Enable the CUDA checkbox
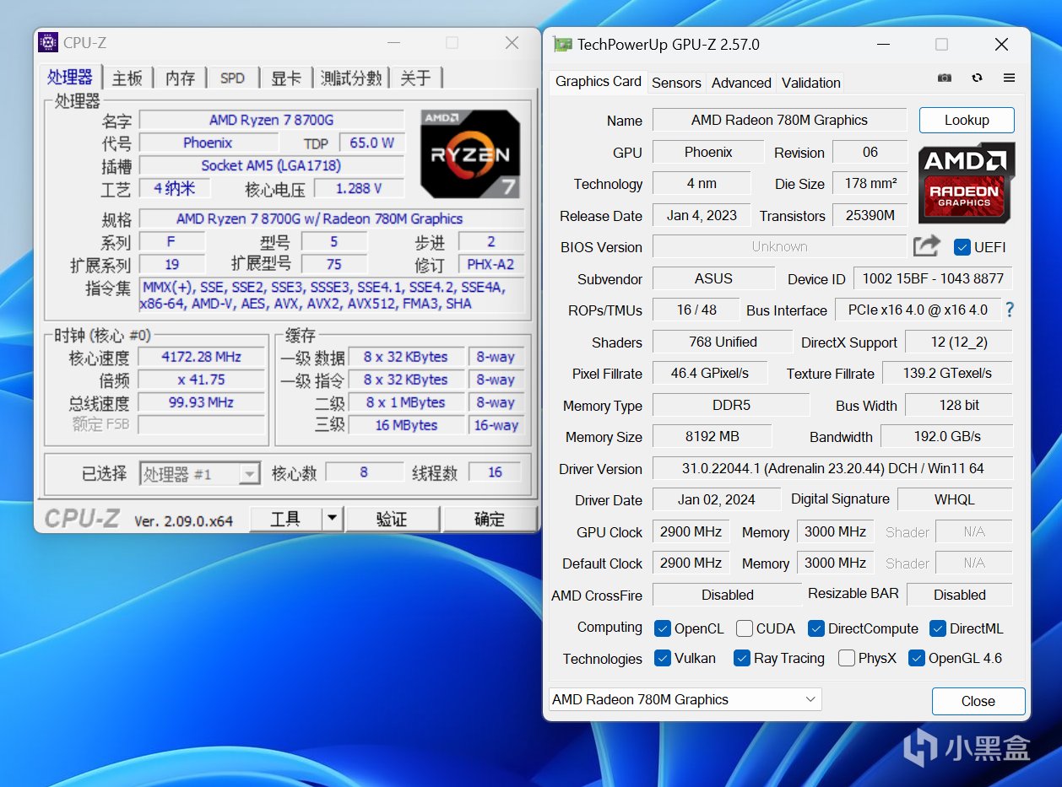The height and width of the screenshot is (787, 1062). pos(745,628)
